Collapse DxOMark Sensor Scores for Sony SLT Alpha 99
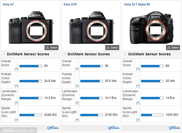Screen dimensions: 182x133 pyautogui.click(x=126, y=54)
